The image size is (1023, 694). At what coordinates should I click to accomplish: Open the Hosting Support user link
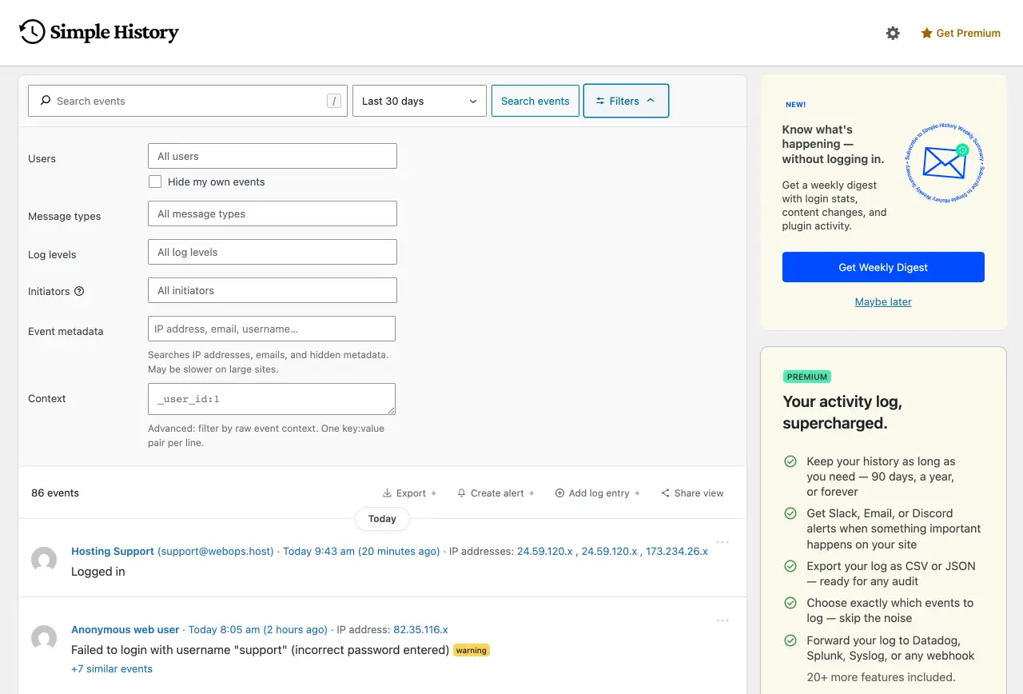pos(113,551)
